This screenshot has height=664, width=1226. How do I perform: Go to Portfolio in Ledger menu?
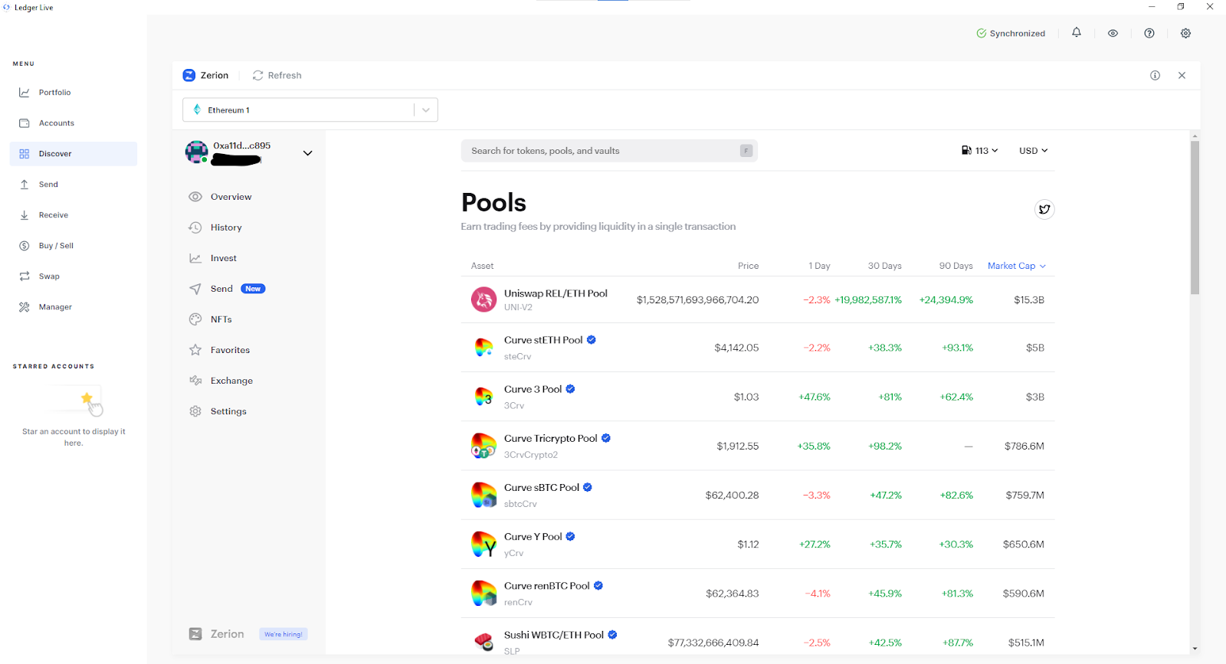74,92
